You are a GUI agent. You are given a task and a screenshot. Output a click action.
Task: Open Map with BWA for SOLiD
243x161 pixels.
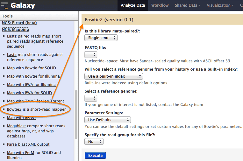click(x=29, y=93)
